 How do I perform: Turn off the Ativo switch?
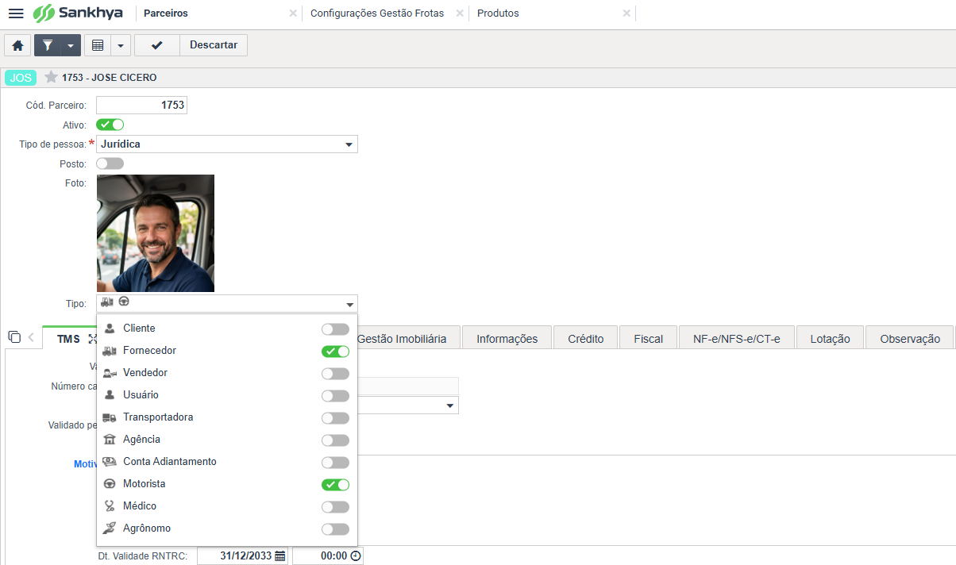pyautogui.click(x=110, y=125)
